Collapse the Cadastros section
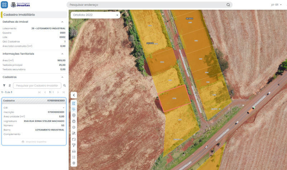This screenshot has height=170, width=287. (x=62, y=77)
